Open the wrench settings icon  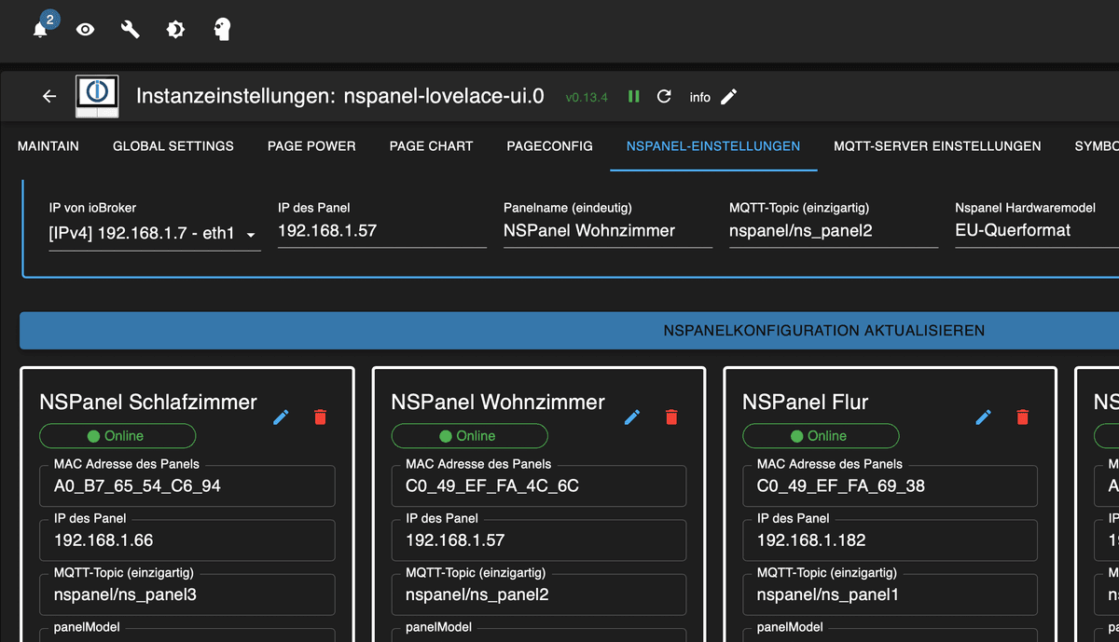(131, 30)
